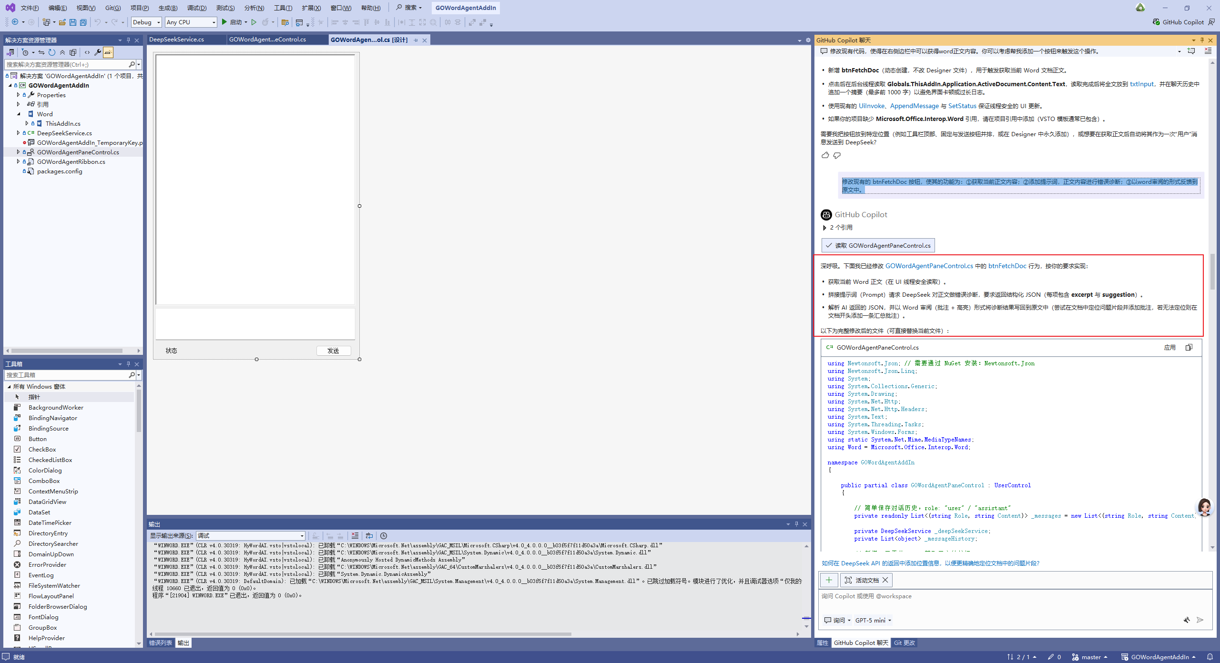Add context with the green plus button
The width and height of the screenshot is (1220, 663).
point(829,580)
